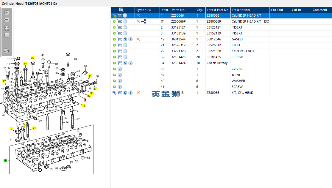
Task: Click gear icon for COVER row
Action: click(x=114, y=69)
